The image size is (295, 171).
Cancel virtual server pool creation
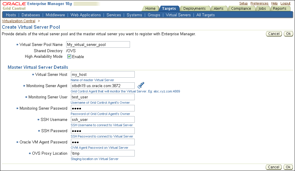click(x=274, y=33)
